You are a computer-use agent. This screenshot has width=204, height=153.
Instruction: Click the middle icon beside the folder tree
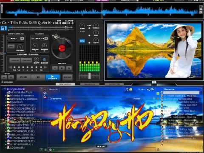[45, 93]
